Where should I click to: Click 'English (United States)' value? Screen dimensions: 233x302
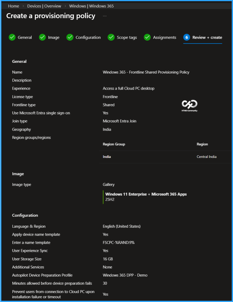coord(122,226)
